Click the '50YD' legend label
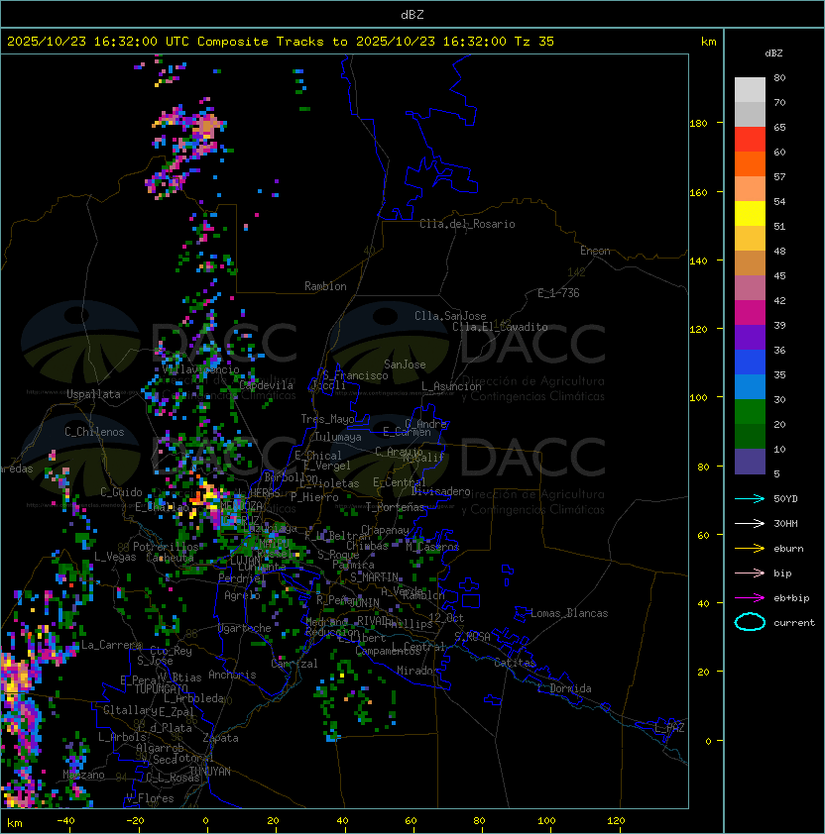825x834 pixels. [x=785, y=498]
